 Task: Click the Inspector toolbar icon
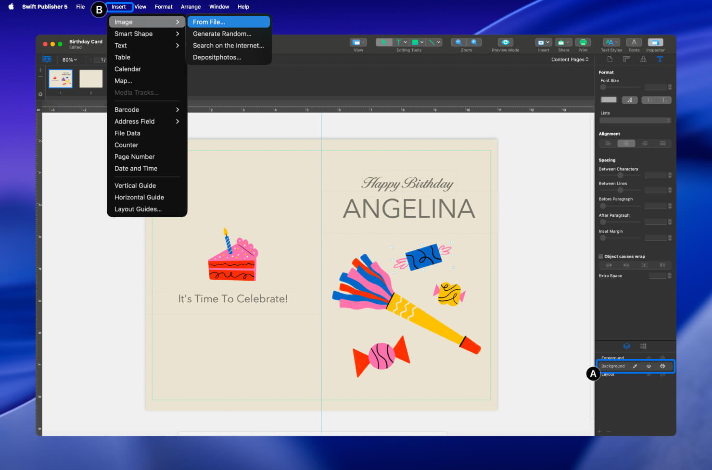tap(655, 43)
